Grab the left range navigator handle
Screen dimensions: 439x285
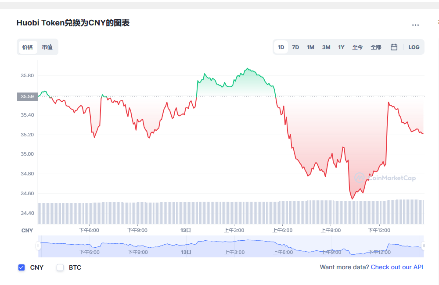pos(38,246)
